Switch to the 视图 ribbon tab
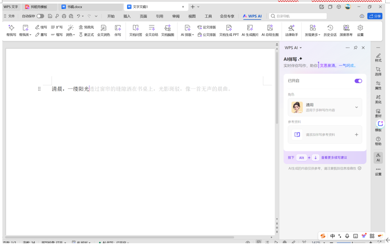This screenshot has height=244, width=390. [x=192, y=16]
